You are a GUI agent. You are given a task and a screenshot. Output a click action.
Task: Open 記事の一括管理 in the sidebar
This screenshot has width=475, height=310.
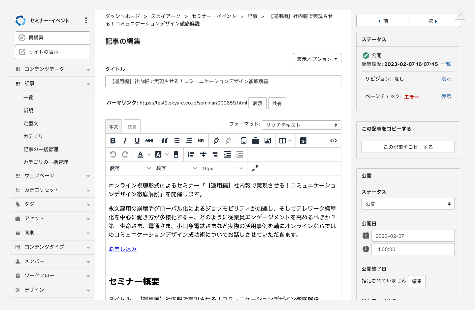coord(41,149)
